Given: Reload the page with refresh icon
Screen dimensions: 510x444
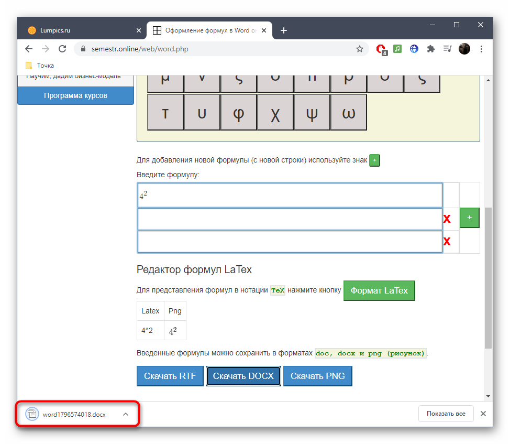Looking at the screenshot, I should coord(62,49).
